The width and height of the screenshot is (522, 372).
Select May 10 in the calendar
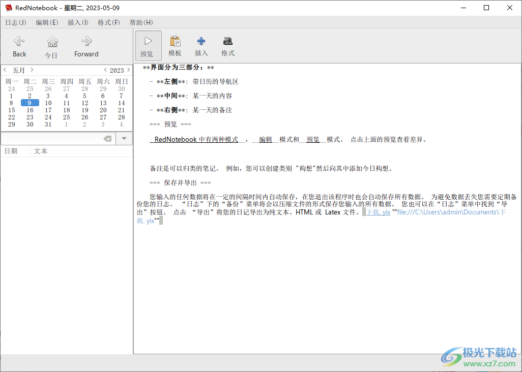point(48,103)
